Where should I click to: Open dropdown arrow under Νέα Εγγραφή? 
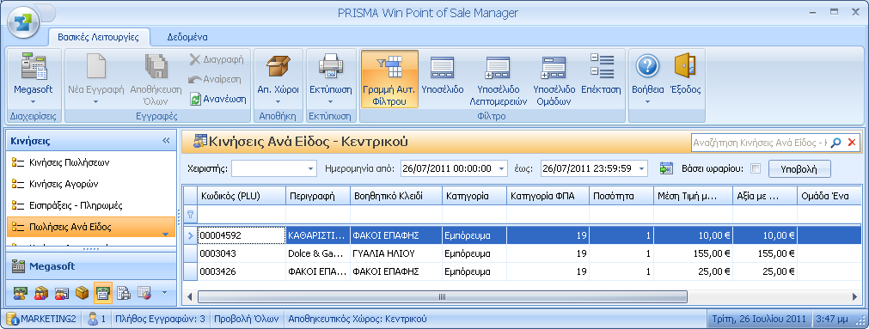pos(95,102)
